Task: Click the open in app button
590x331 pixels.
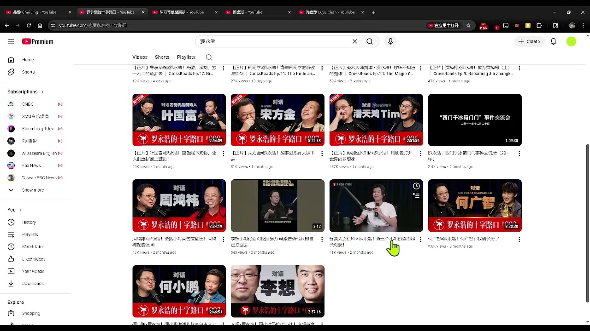Action: [443, 25]
